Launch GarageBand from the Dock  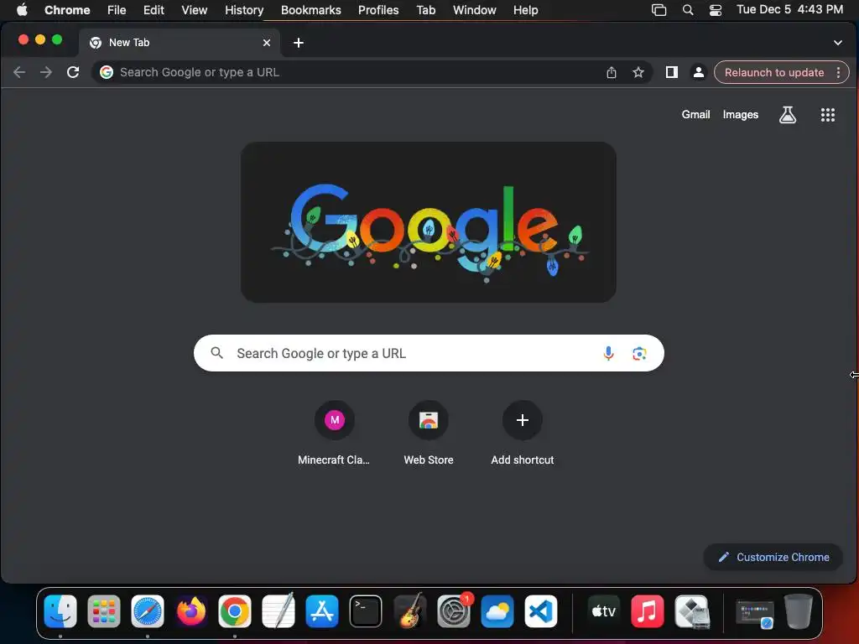coord(409,611)
